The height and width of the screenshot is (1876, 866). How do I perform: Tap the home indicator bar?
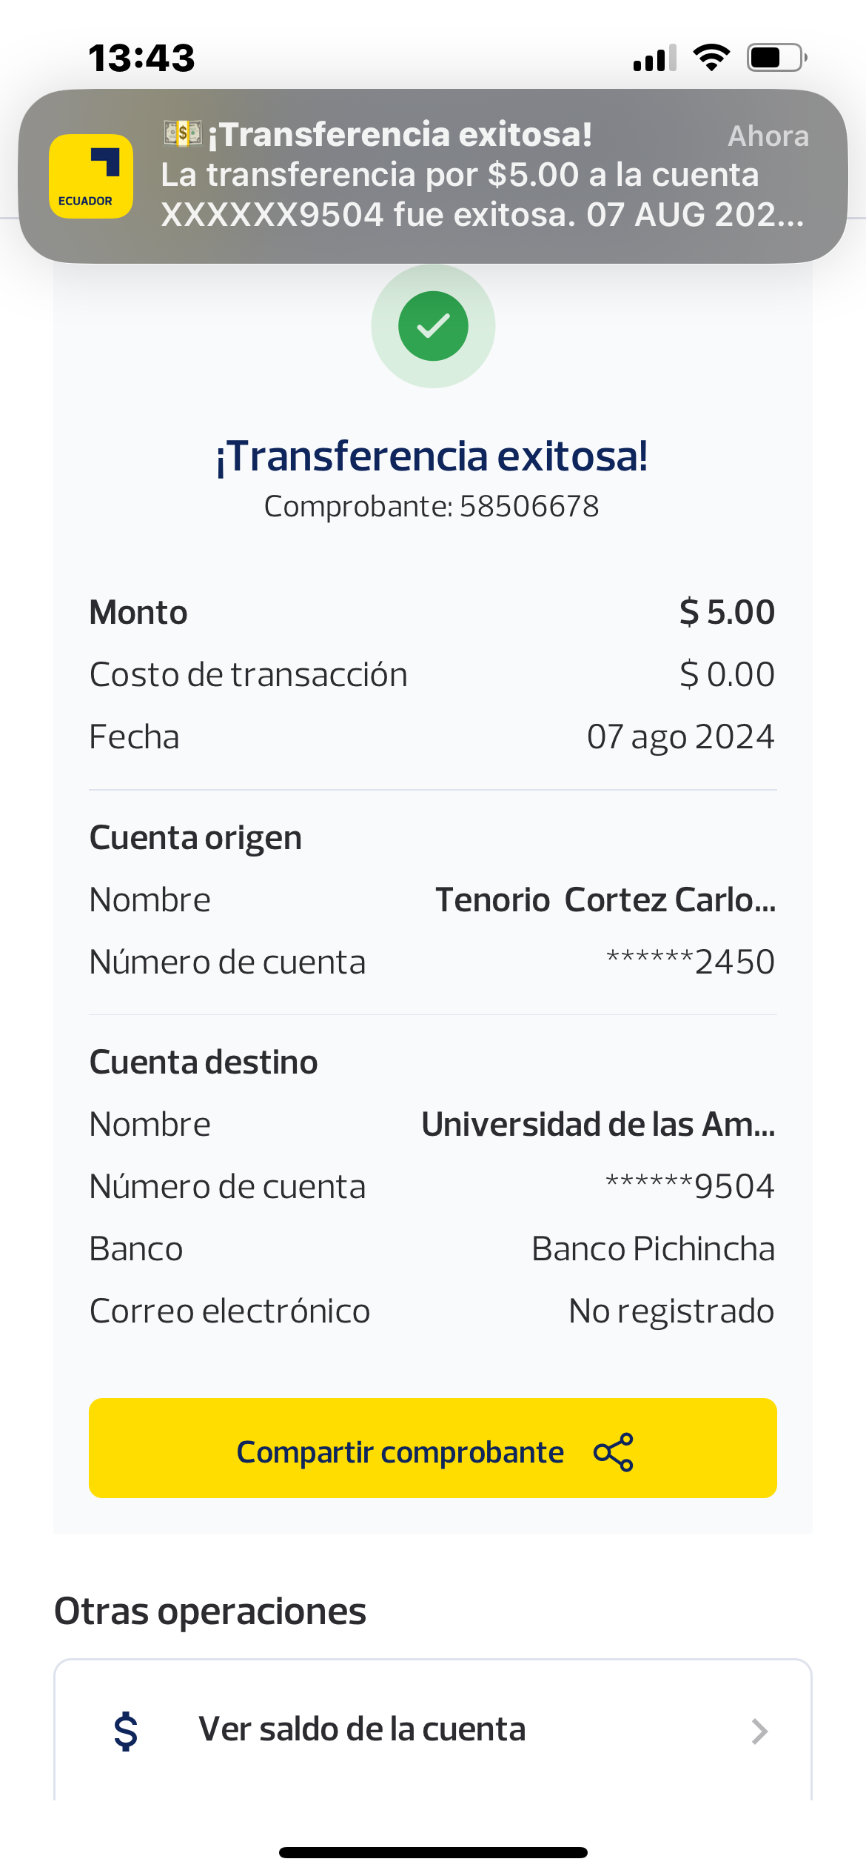[433, 1852]
